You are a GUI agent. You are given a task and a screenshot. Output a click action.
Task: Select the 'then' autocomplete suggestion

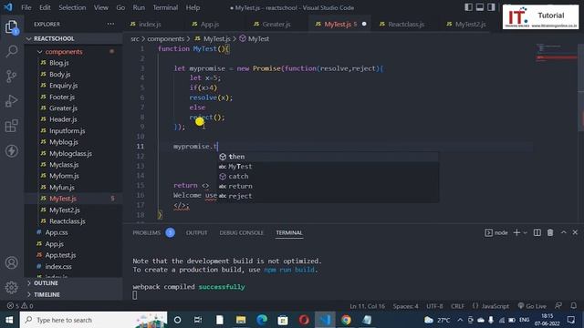pos(328,157)
